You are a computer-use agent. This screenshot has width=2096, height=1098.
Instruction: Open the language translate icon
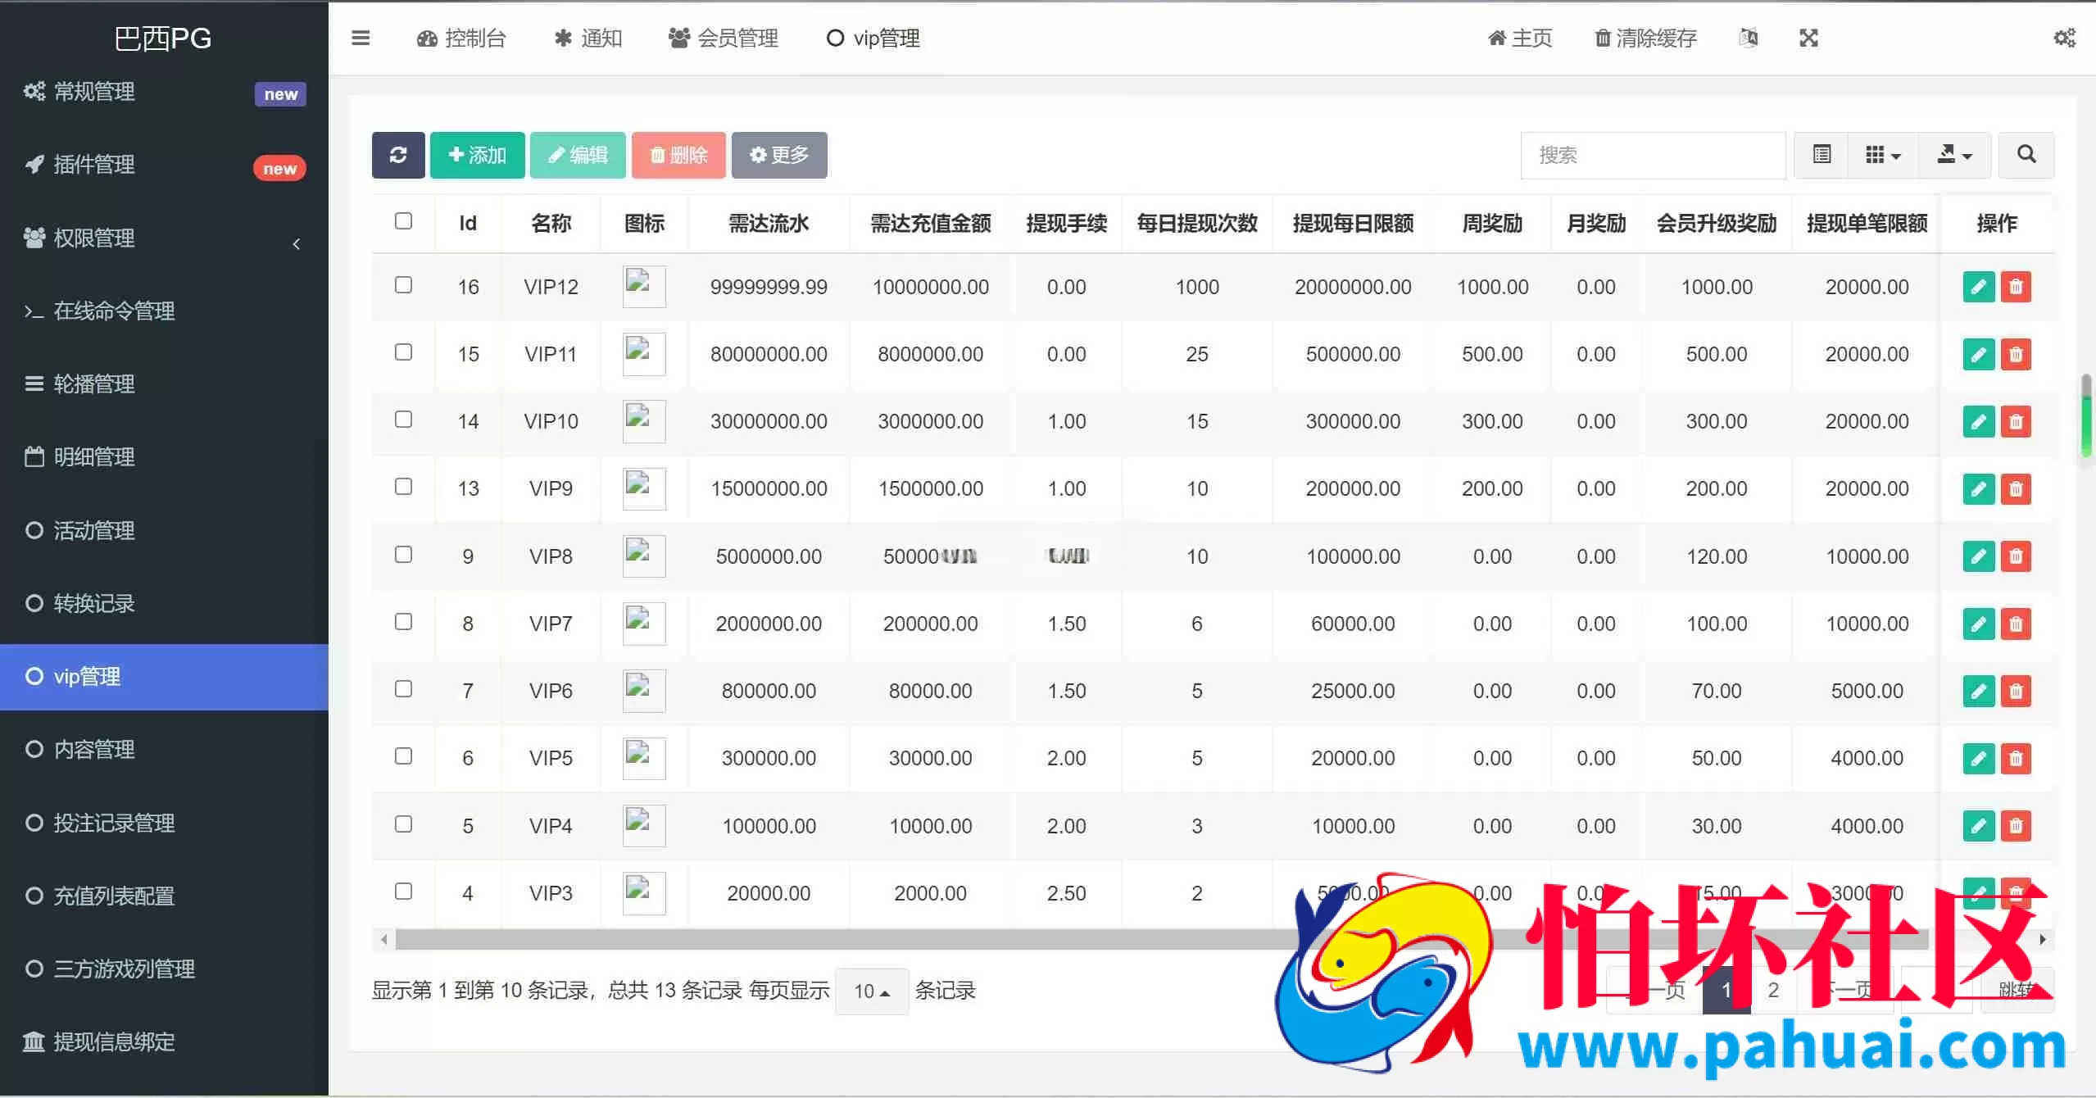tap(1749, 38)
